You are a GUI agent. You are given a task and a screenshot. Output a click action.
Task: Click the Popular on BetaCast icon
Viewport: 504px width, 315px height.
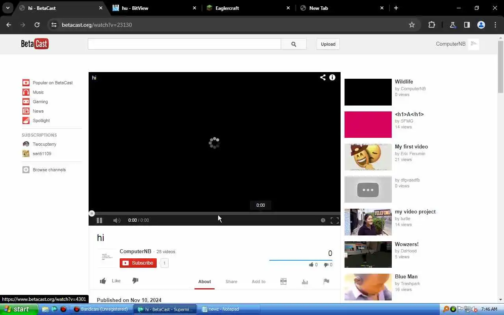(26, 83)
